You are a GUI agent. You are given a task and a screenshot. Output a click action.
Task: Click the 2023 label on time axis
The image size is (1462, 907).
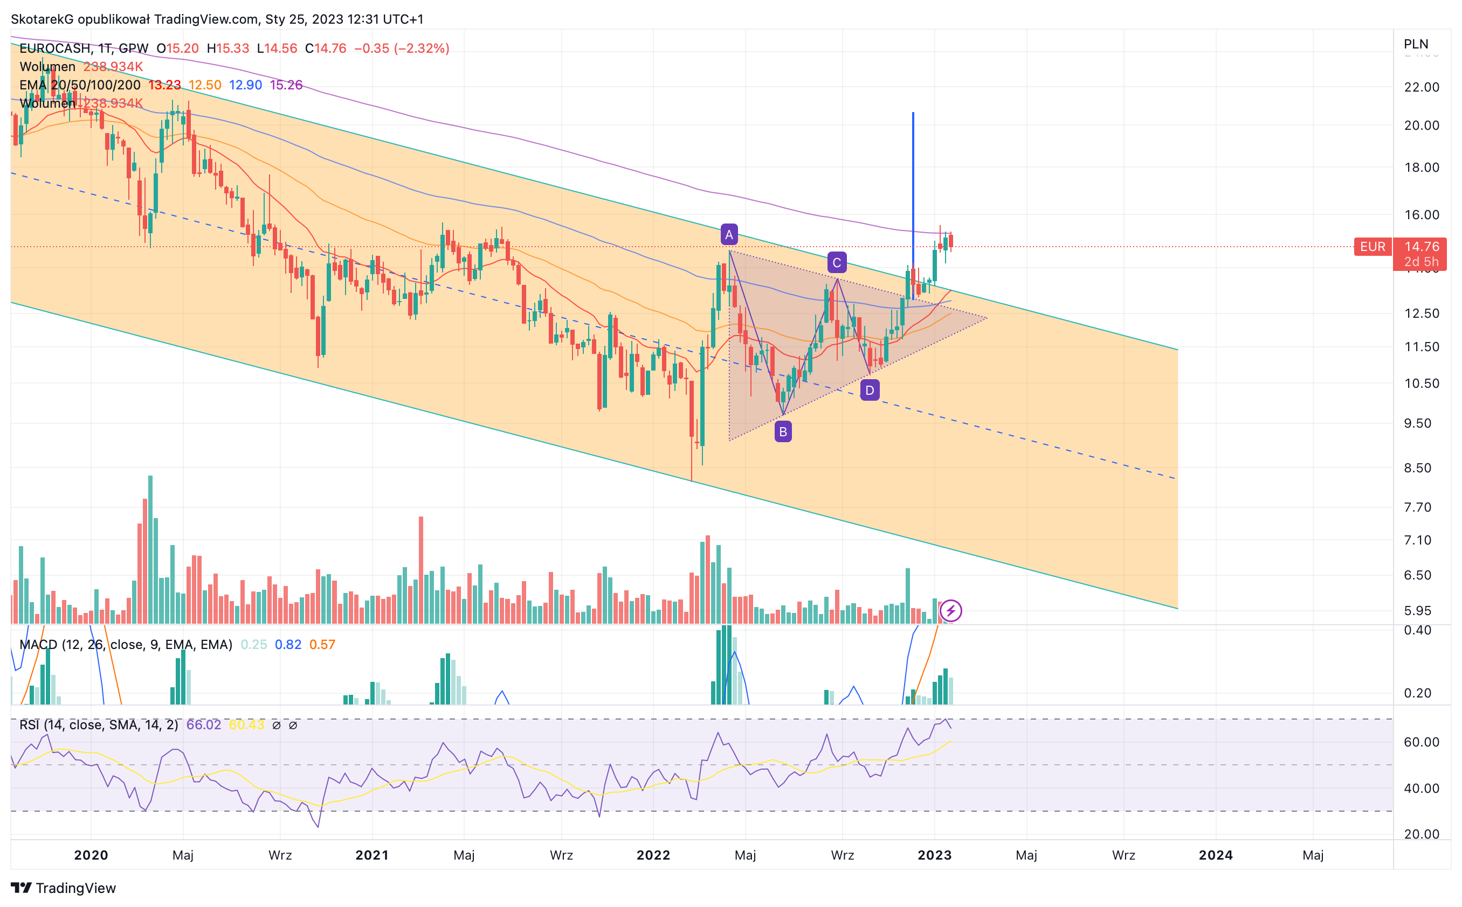point(934,855)
